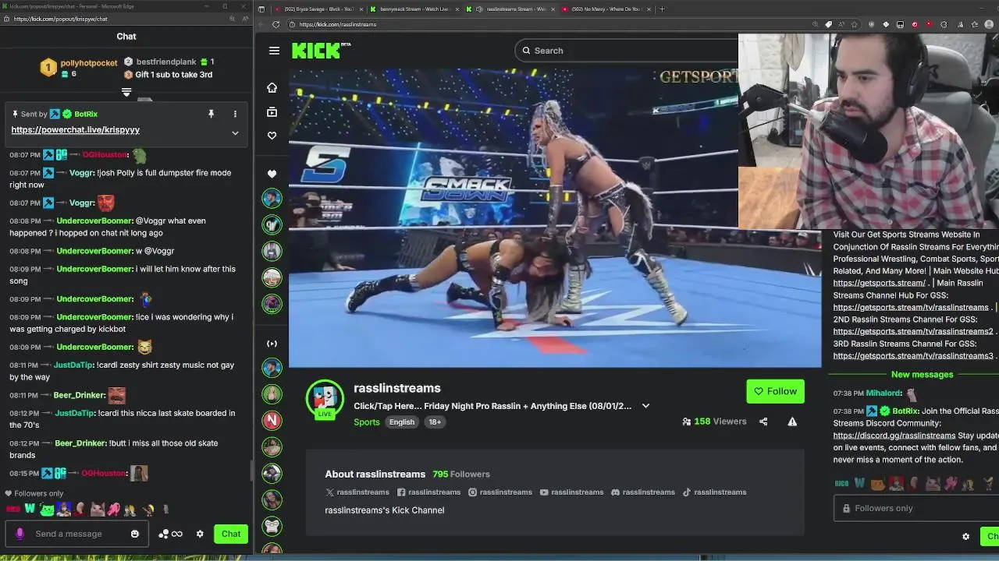999x561 pixels.
Task: Open rasslinstreams Discord link
Action: coord(643,492)
